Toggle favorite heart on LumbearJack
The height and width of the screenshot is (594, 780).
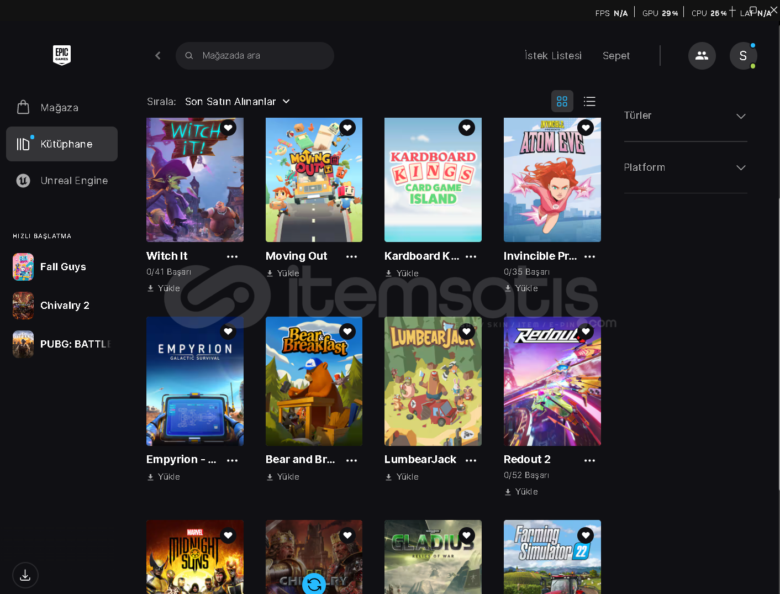467,332
